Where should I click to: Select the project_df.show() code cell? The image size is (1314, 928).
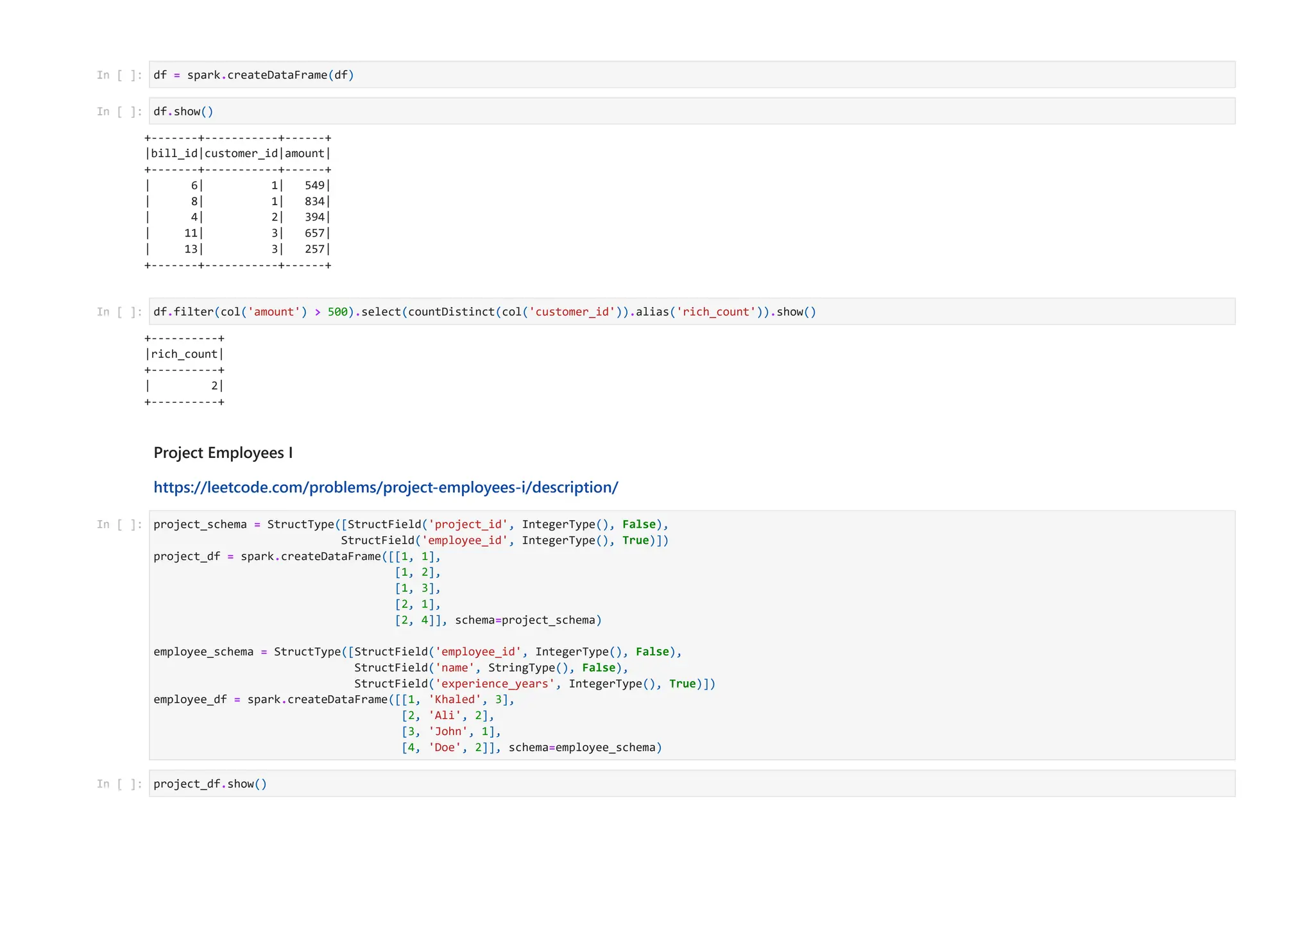(x=692, y=784)
